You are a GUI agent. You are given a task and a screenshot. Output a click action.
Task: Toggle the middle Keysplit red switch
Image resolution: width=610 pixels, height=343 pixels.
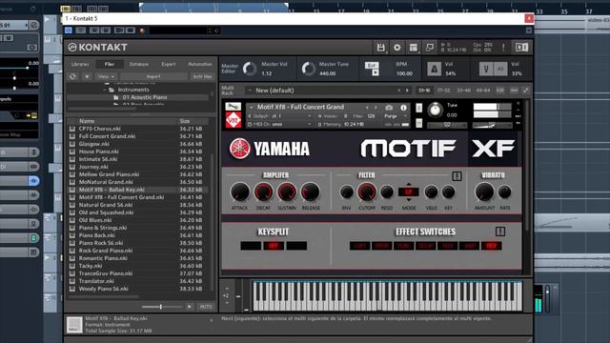click(274, 246)
